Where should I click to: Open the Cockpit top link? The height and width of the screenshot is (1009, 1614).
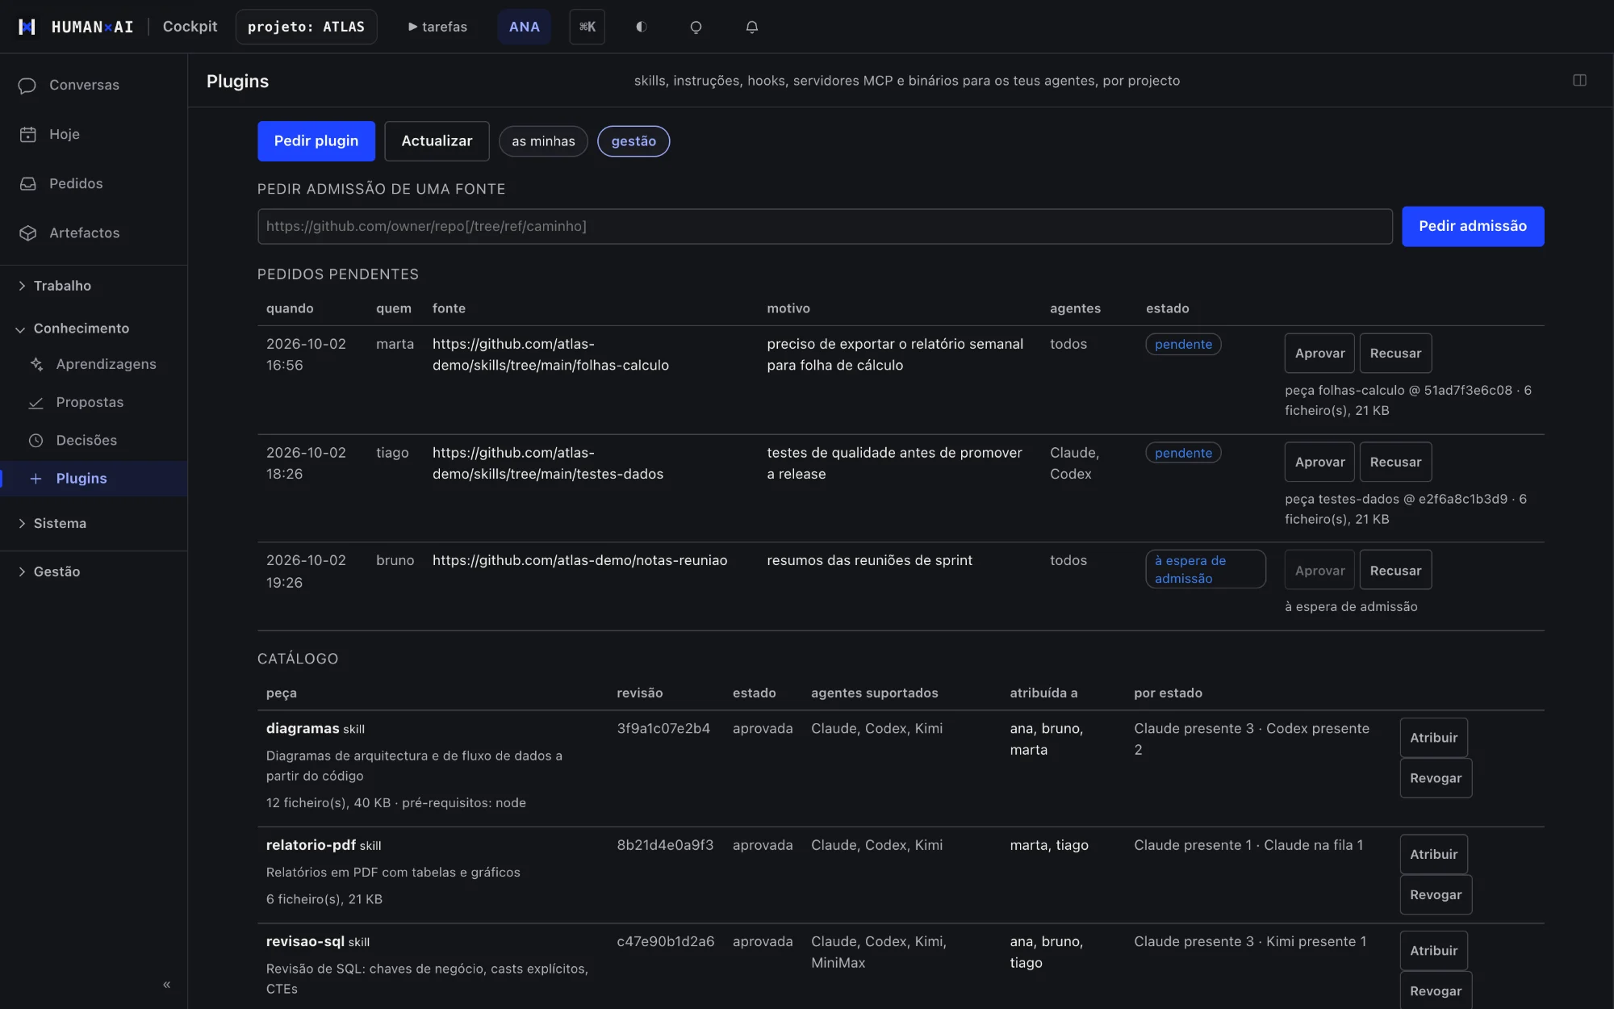click(190, 27)
